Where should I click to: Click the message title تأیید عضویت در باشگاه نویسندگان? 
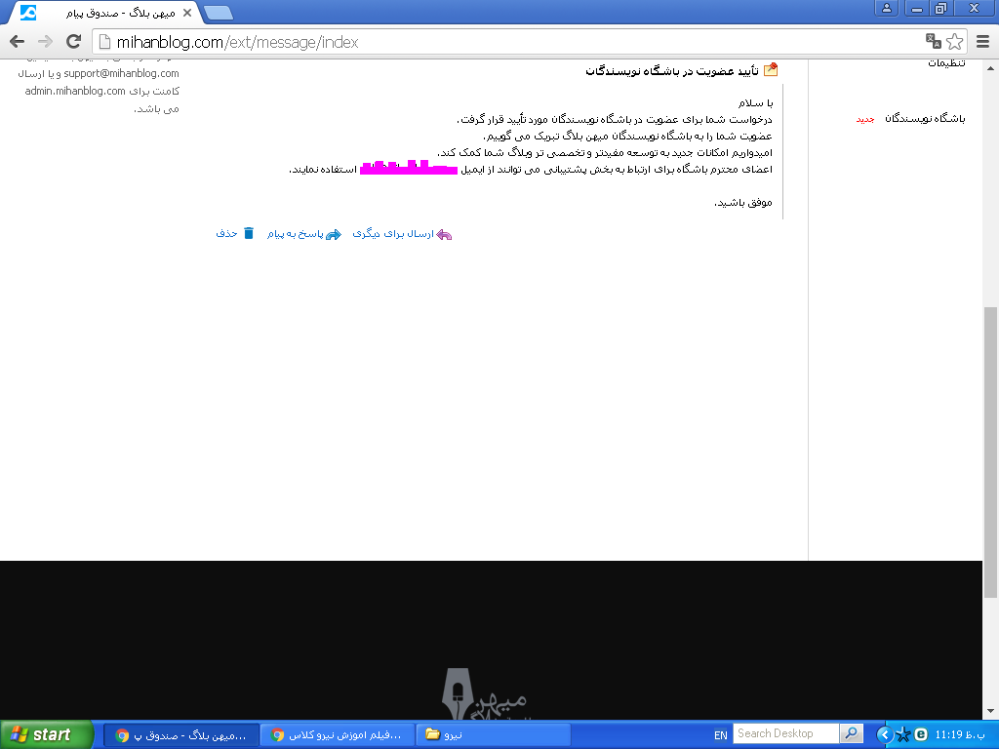[x=672, y=70]
